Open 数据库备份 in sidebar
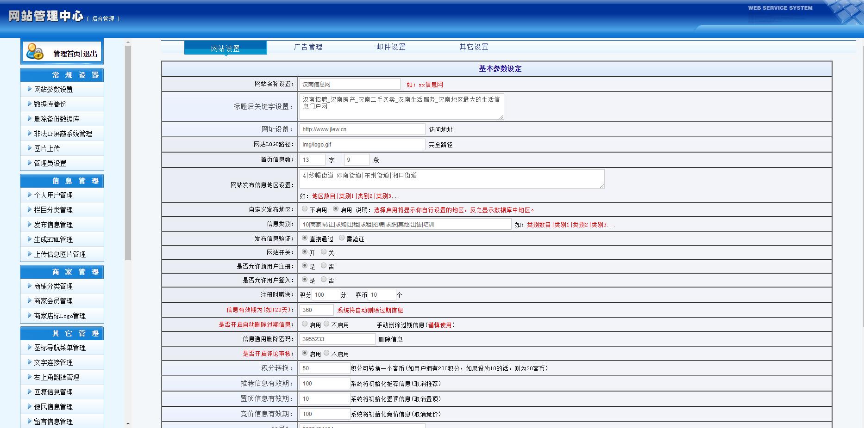864x428 pixels. point(50,104)
